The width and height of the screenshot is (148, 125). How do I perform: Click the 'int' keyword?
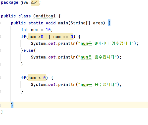25,30
